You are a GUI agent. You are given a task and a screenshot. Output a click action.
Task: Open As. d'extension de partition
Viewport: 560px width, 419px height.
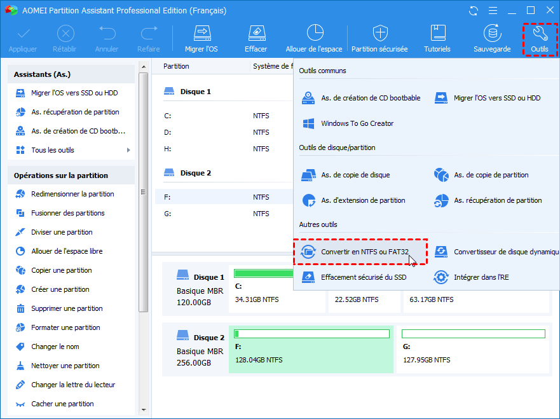(x=353, y=200)
